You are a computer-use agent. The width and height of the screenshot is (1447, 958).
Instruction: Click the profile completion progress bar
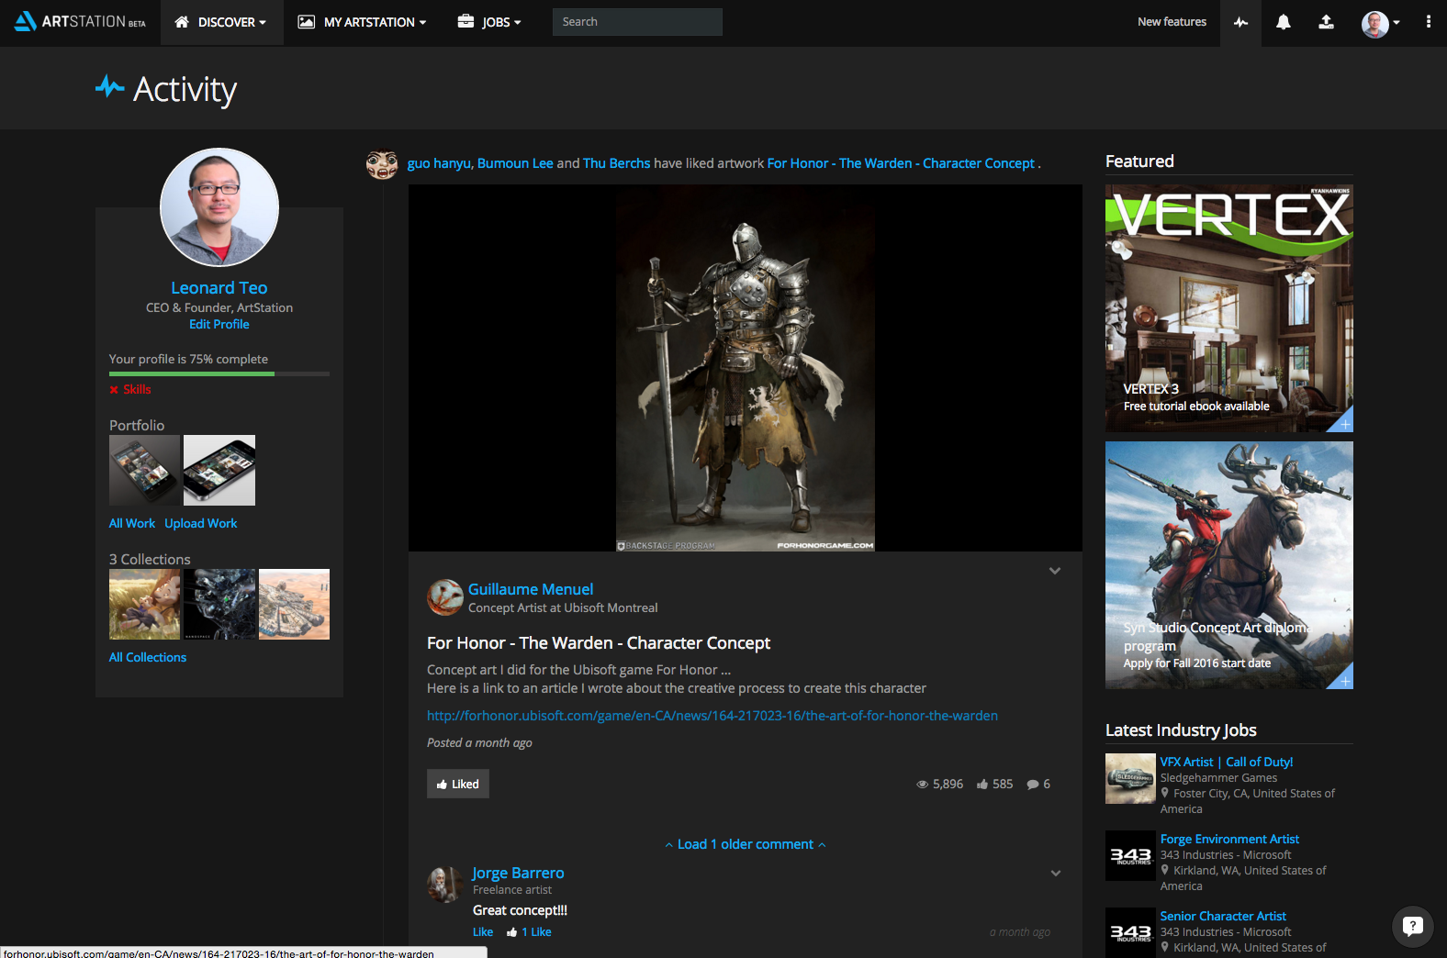click(219, 373)
